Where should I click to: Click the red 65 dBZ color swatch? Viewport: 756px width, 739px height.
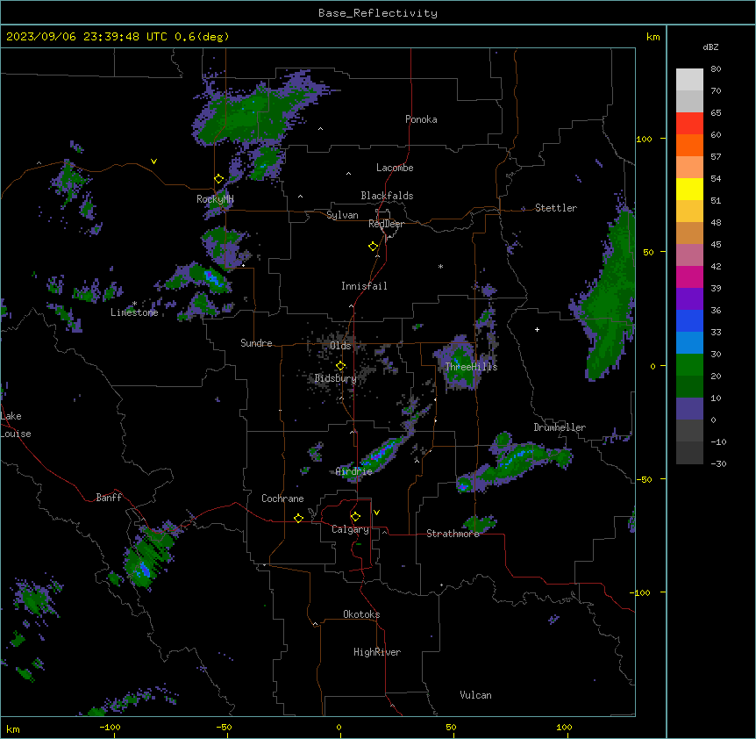click(x=689, y=123)
